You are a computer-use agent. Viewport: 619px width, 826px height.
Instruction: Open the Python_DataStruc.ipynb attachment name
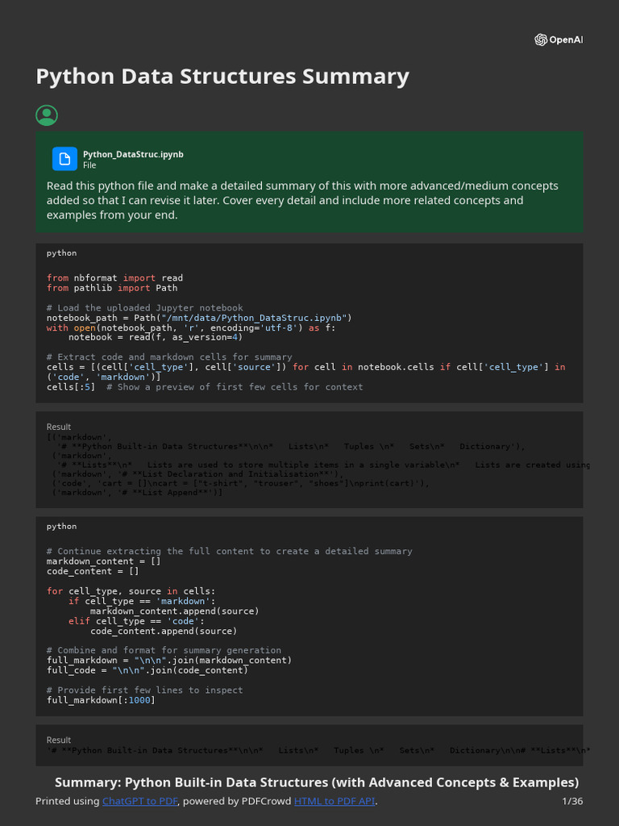(x=133, y=154)
